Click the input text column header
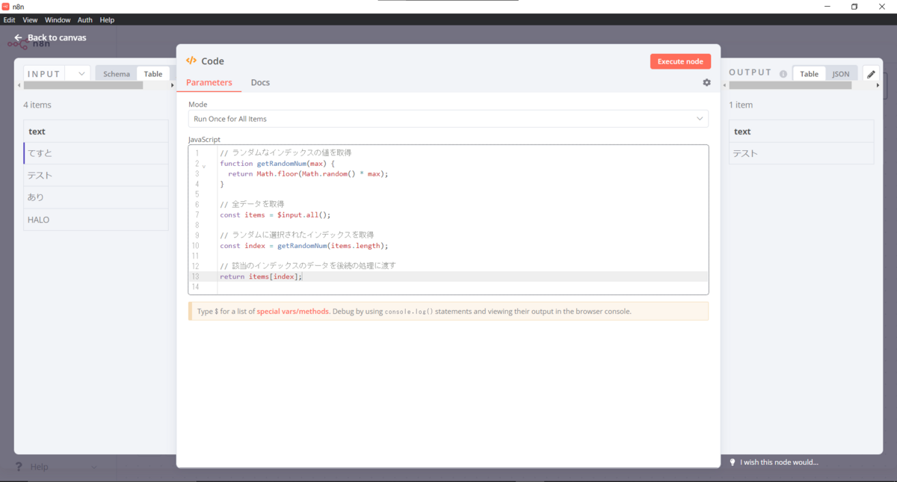The width and height of the screenshot is (897, 482). click(96, 132)
